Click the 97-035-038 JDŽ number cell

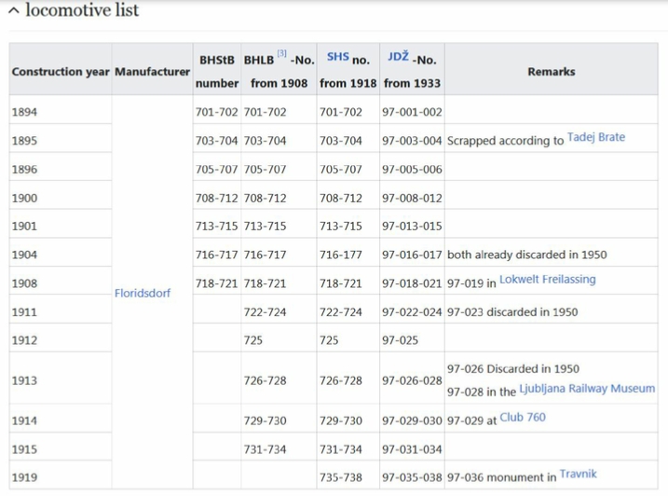coord(411,477)
